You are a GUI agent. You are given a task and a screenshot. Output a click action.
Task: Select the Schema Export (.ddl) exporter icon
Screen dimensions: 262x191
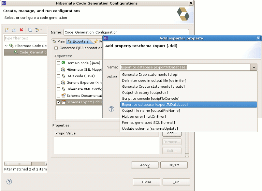63,102
